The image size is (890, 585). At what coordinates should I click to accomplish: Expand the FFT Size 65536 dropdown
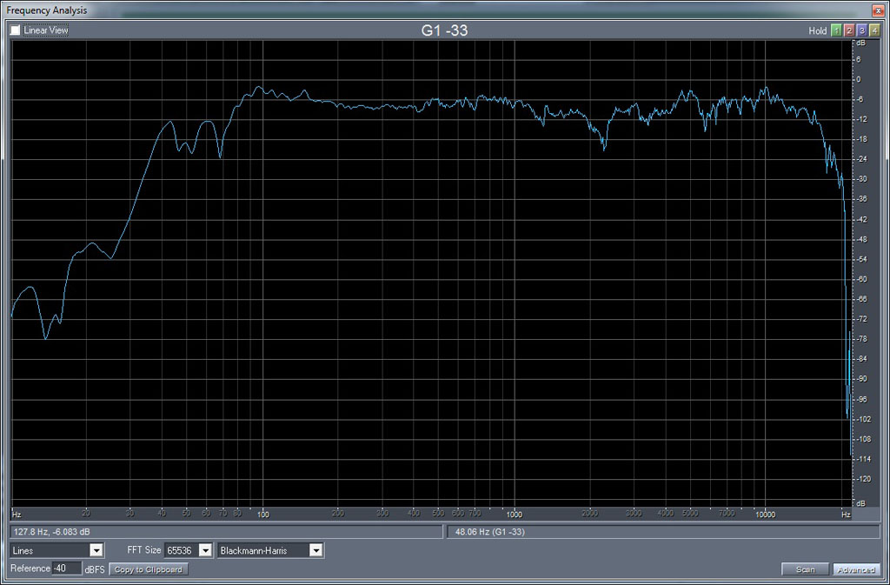point(205,550)
